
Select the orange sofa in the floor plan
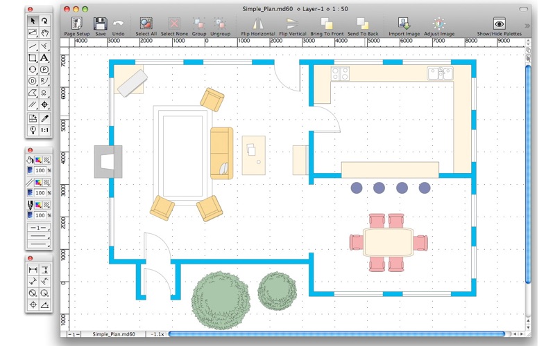coord(222,153)
